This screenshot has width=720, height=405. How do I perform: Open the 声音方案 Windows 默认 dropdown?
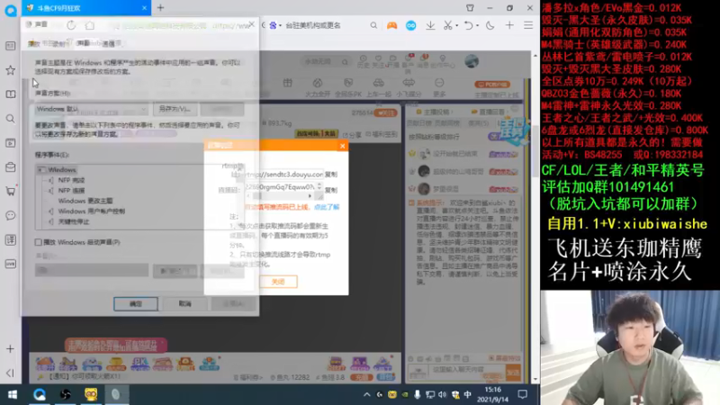tap(92, 109)
